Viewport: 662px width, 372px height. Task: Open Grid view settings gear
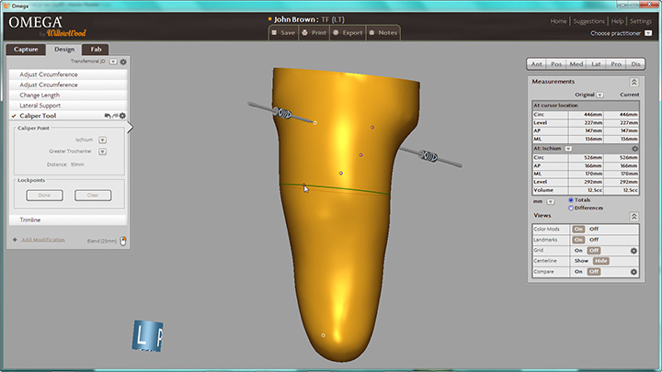(x=633, y=250)
